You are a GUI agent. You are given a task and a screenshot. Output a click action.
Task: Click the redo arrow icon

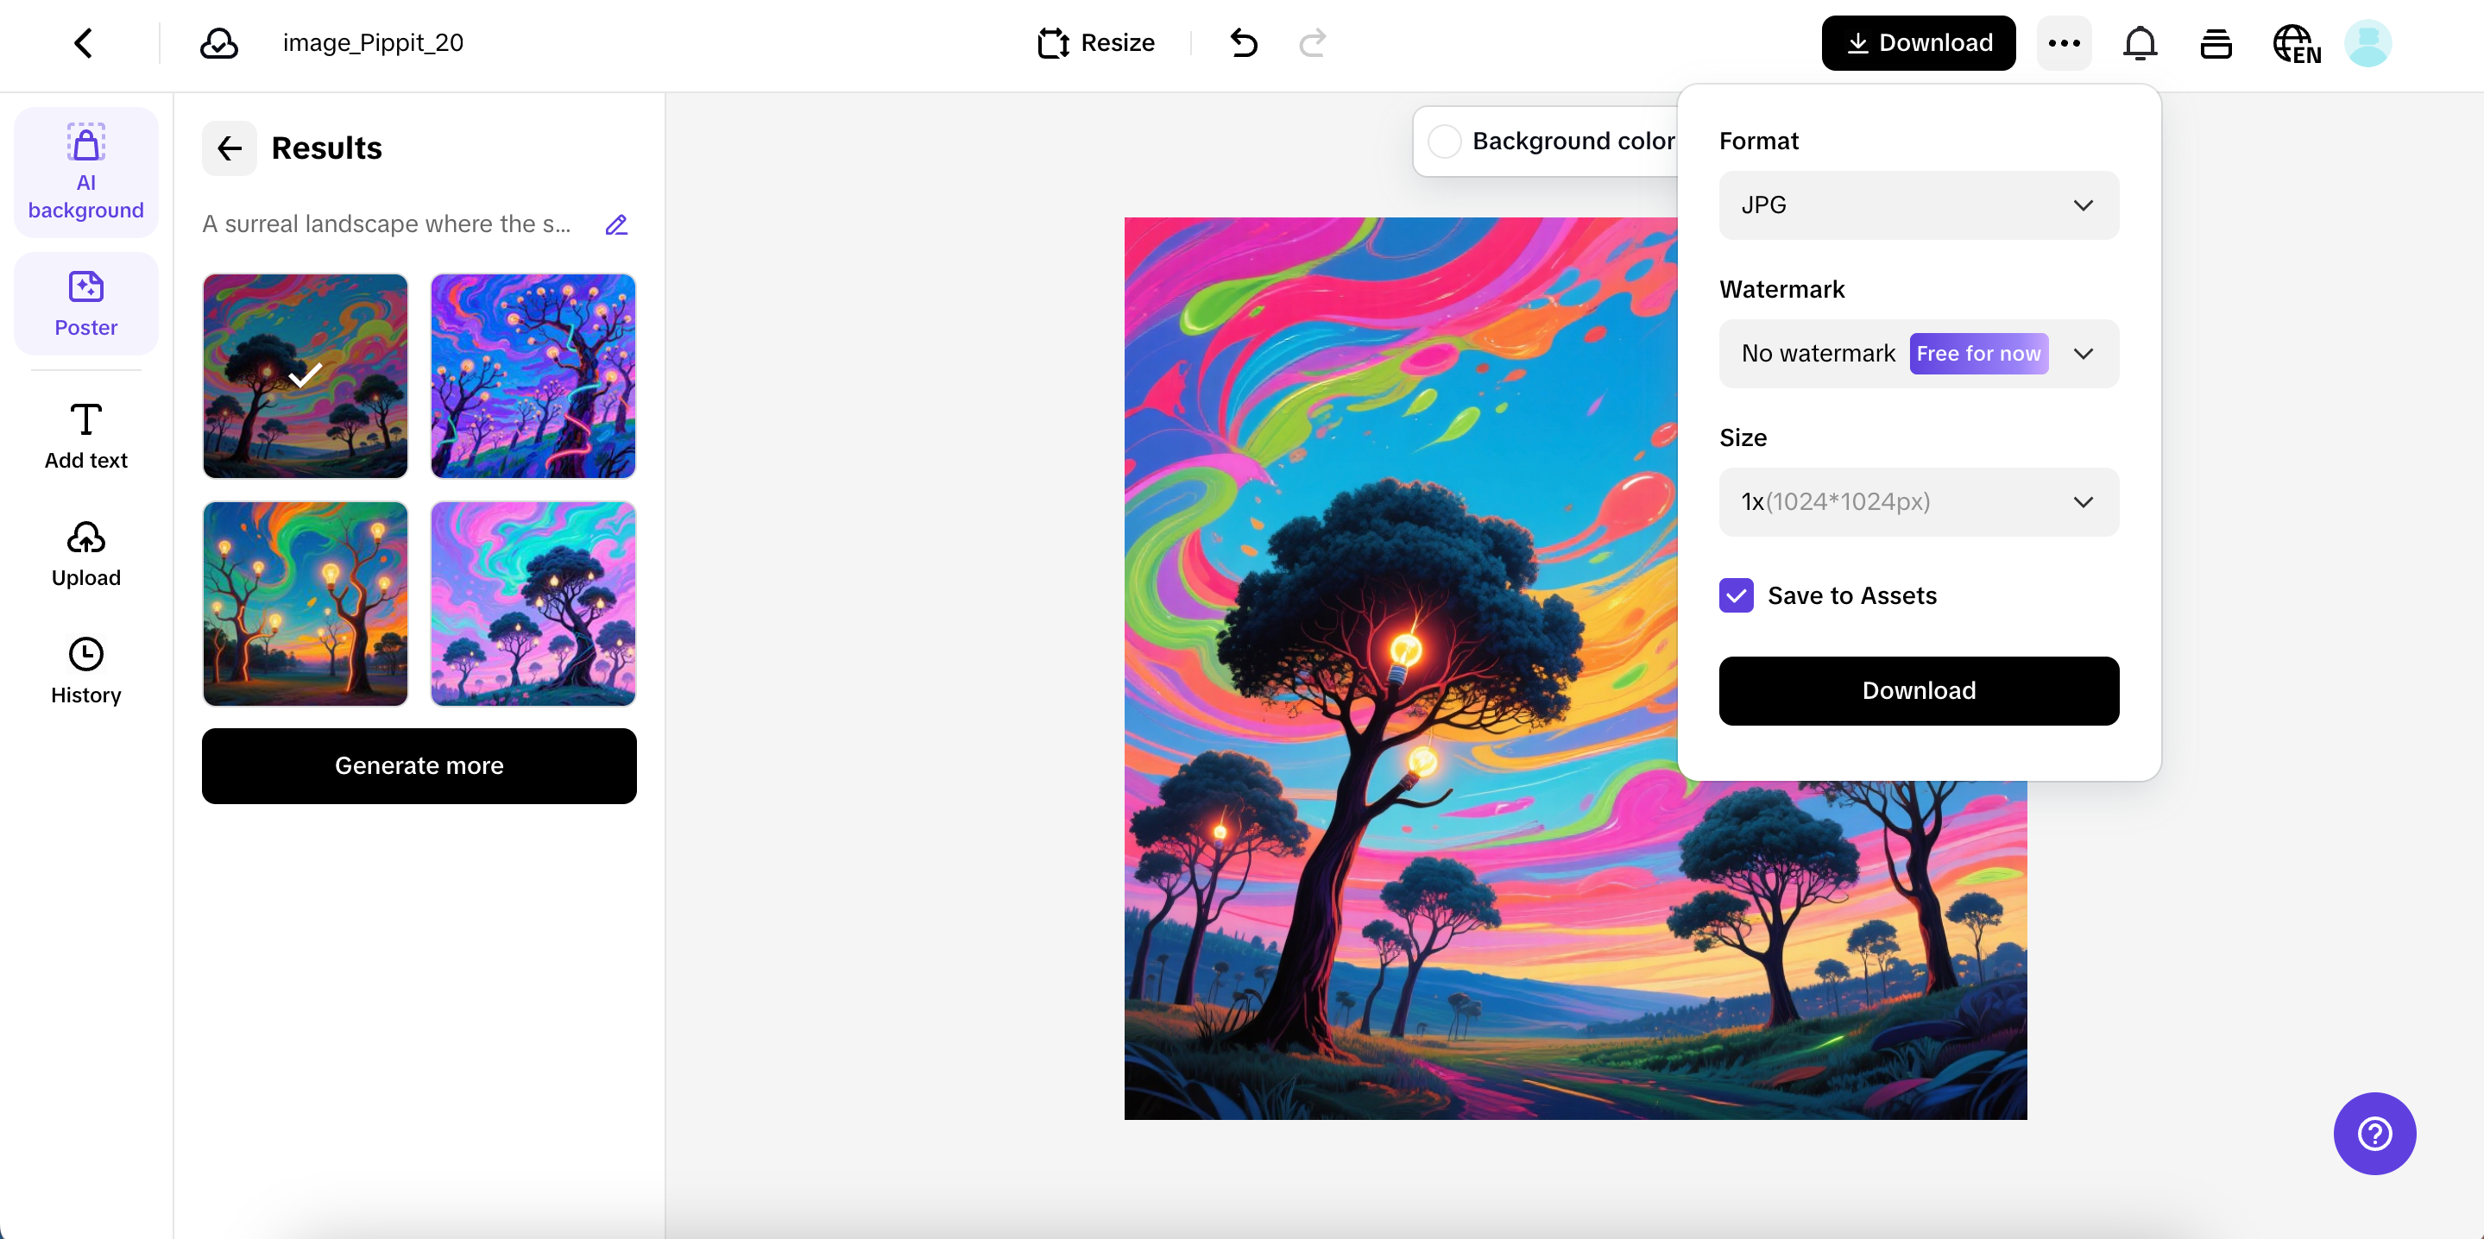[1313, 43]
